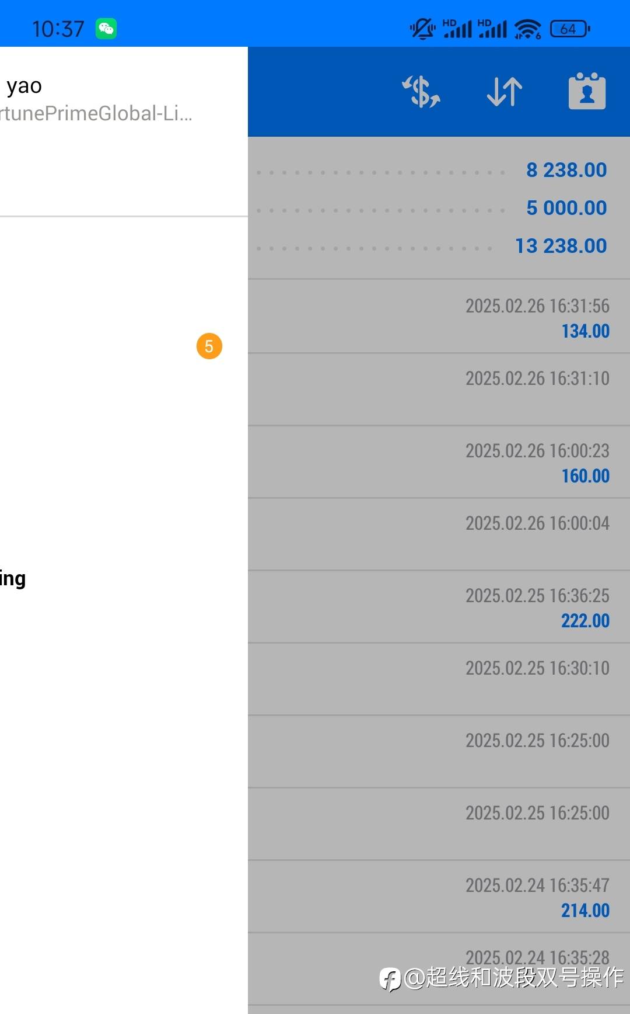Screen dimensions: 630x1014
Task: Select the 214.00 profit trade row
Action: (x=439, y=896)
